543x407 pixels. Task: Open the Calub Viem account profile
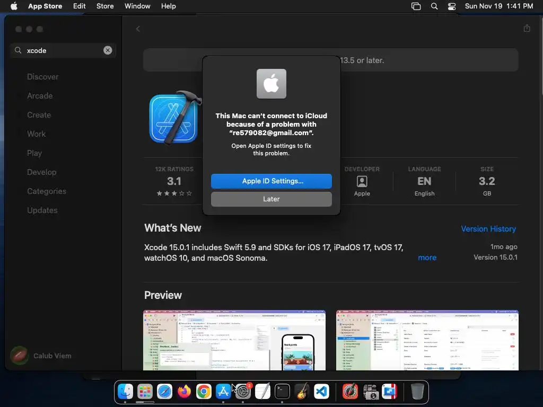[41, 356]
